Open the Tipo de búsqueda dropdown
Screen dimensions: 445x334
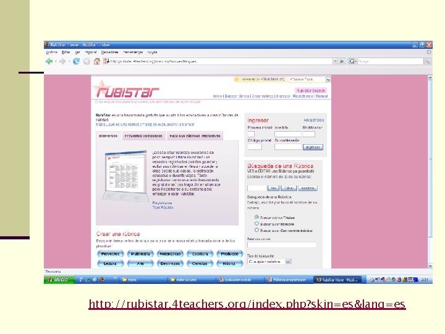pyautogui.click(x=269, y=262)
